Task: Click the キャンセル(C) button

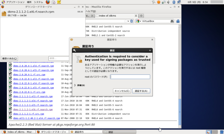Action: [122, 91]
